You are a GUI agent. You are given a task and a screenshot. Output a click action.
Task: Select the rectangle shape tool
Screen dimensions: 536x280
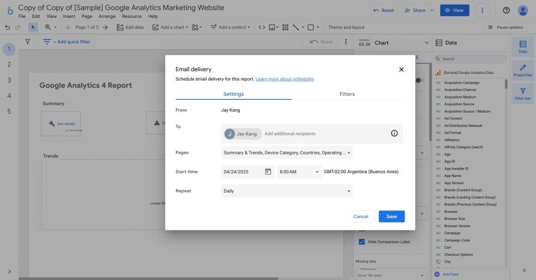click(x=311, y=27)
